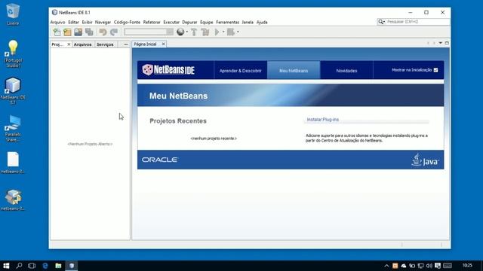Click the Build Project hammer icon

tap(194, 32)
